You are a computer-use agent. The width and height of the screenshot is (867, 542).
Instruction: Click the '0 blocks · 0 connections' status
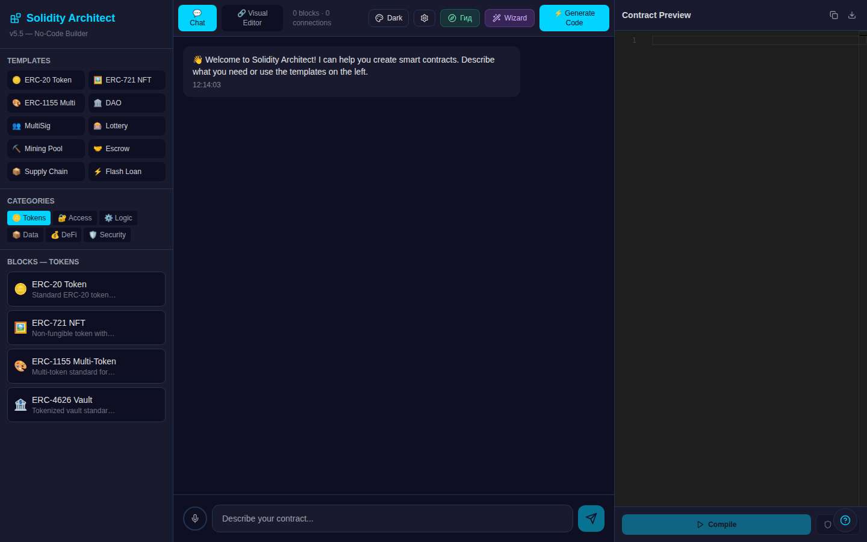pos(312,18)
